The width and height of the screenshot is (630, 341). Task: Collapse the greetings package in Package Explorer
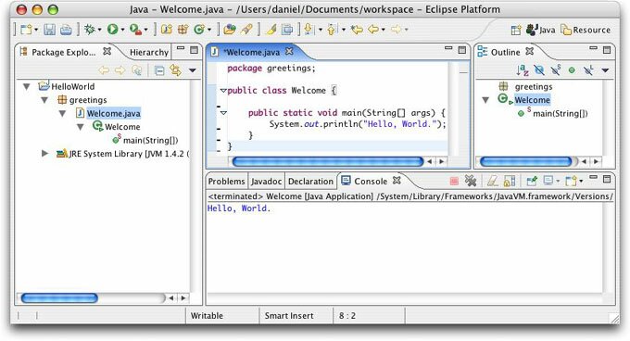(x=44, y=99)
